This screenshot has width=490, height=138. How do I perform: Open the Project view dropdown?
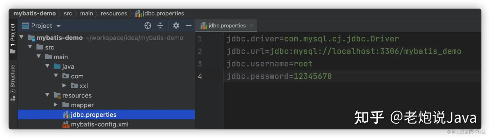(x=58, y=26)
